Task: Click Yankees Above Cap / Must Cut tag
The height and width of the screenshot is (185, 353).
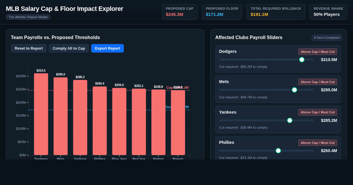Action: pyautogui.click(x=318, y=112)
